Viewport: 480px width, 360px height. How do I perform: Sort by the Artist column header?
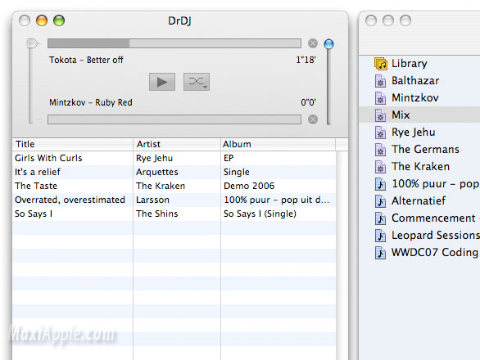pos(177,144)
